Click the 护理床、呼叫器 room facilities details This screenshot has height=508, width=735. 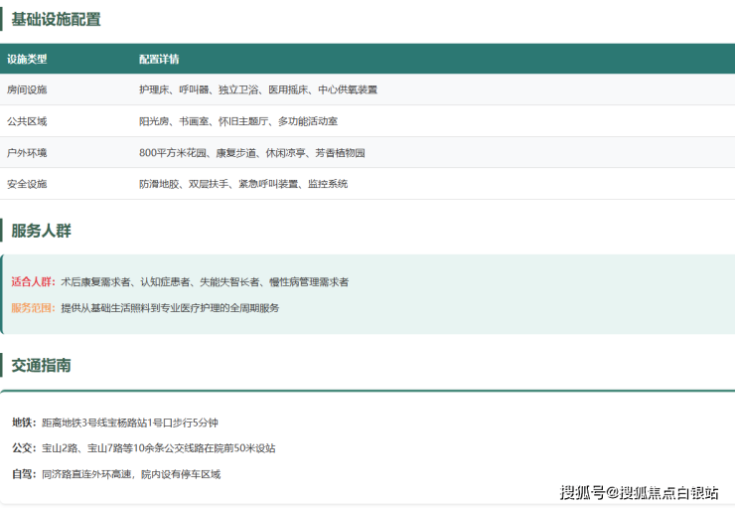(257, 90)
